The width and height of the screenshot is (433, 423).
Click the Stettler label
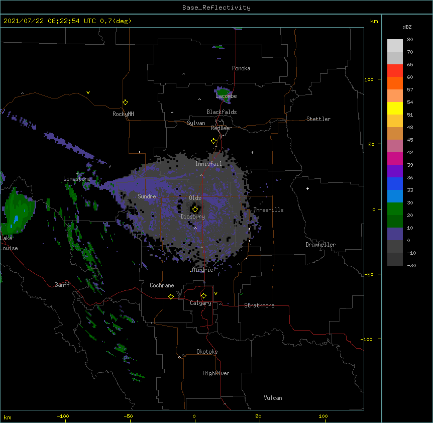[x=318, y=119]
